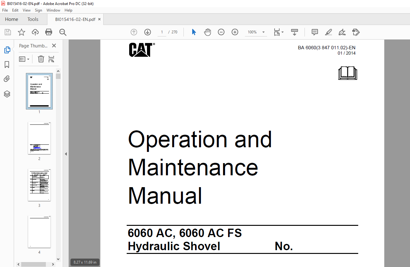Click the 'BA 6060(3 847 011.02)-EN' text

[x=327, y=48]
